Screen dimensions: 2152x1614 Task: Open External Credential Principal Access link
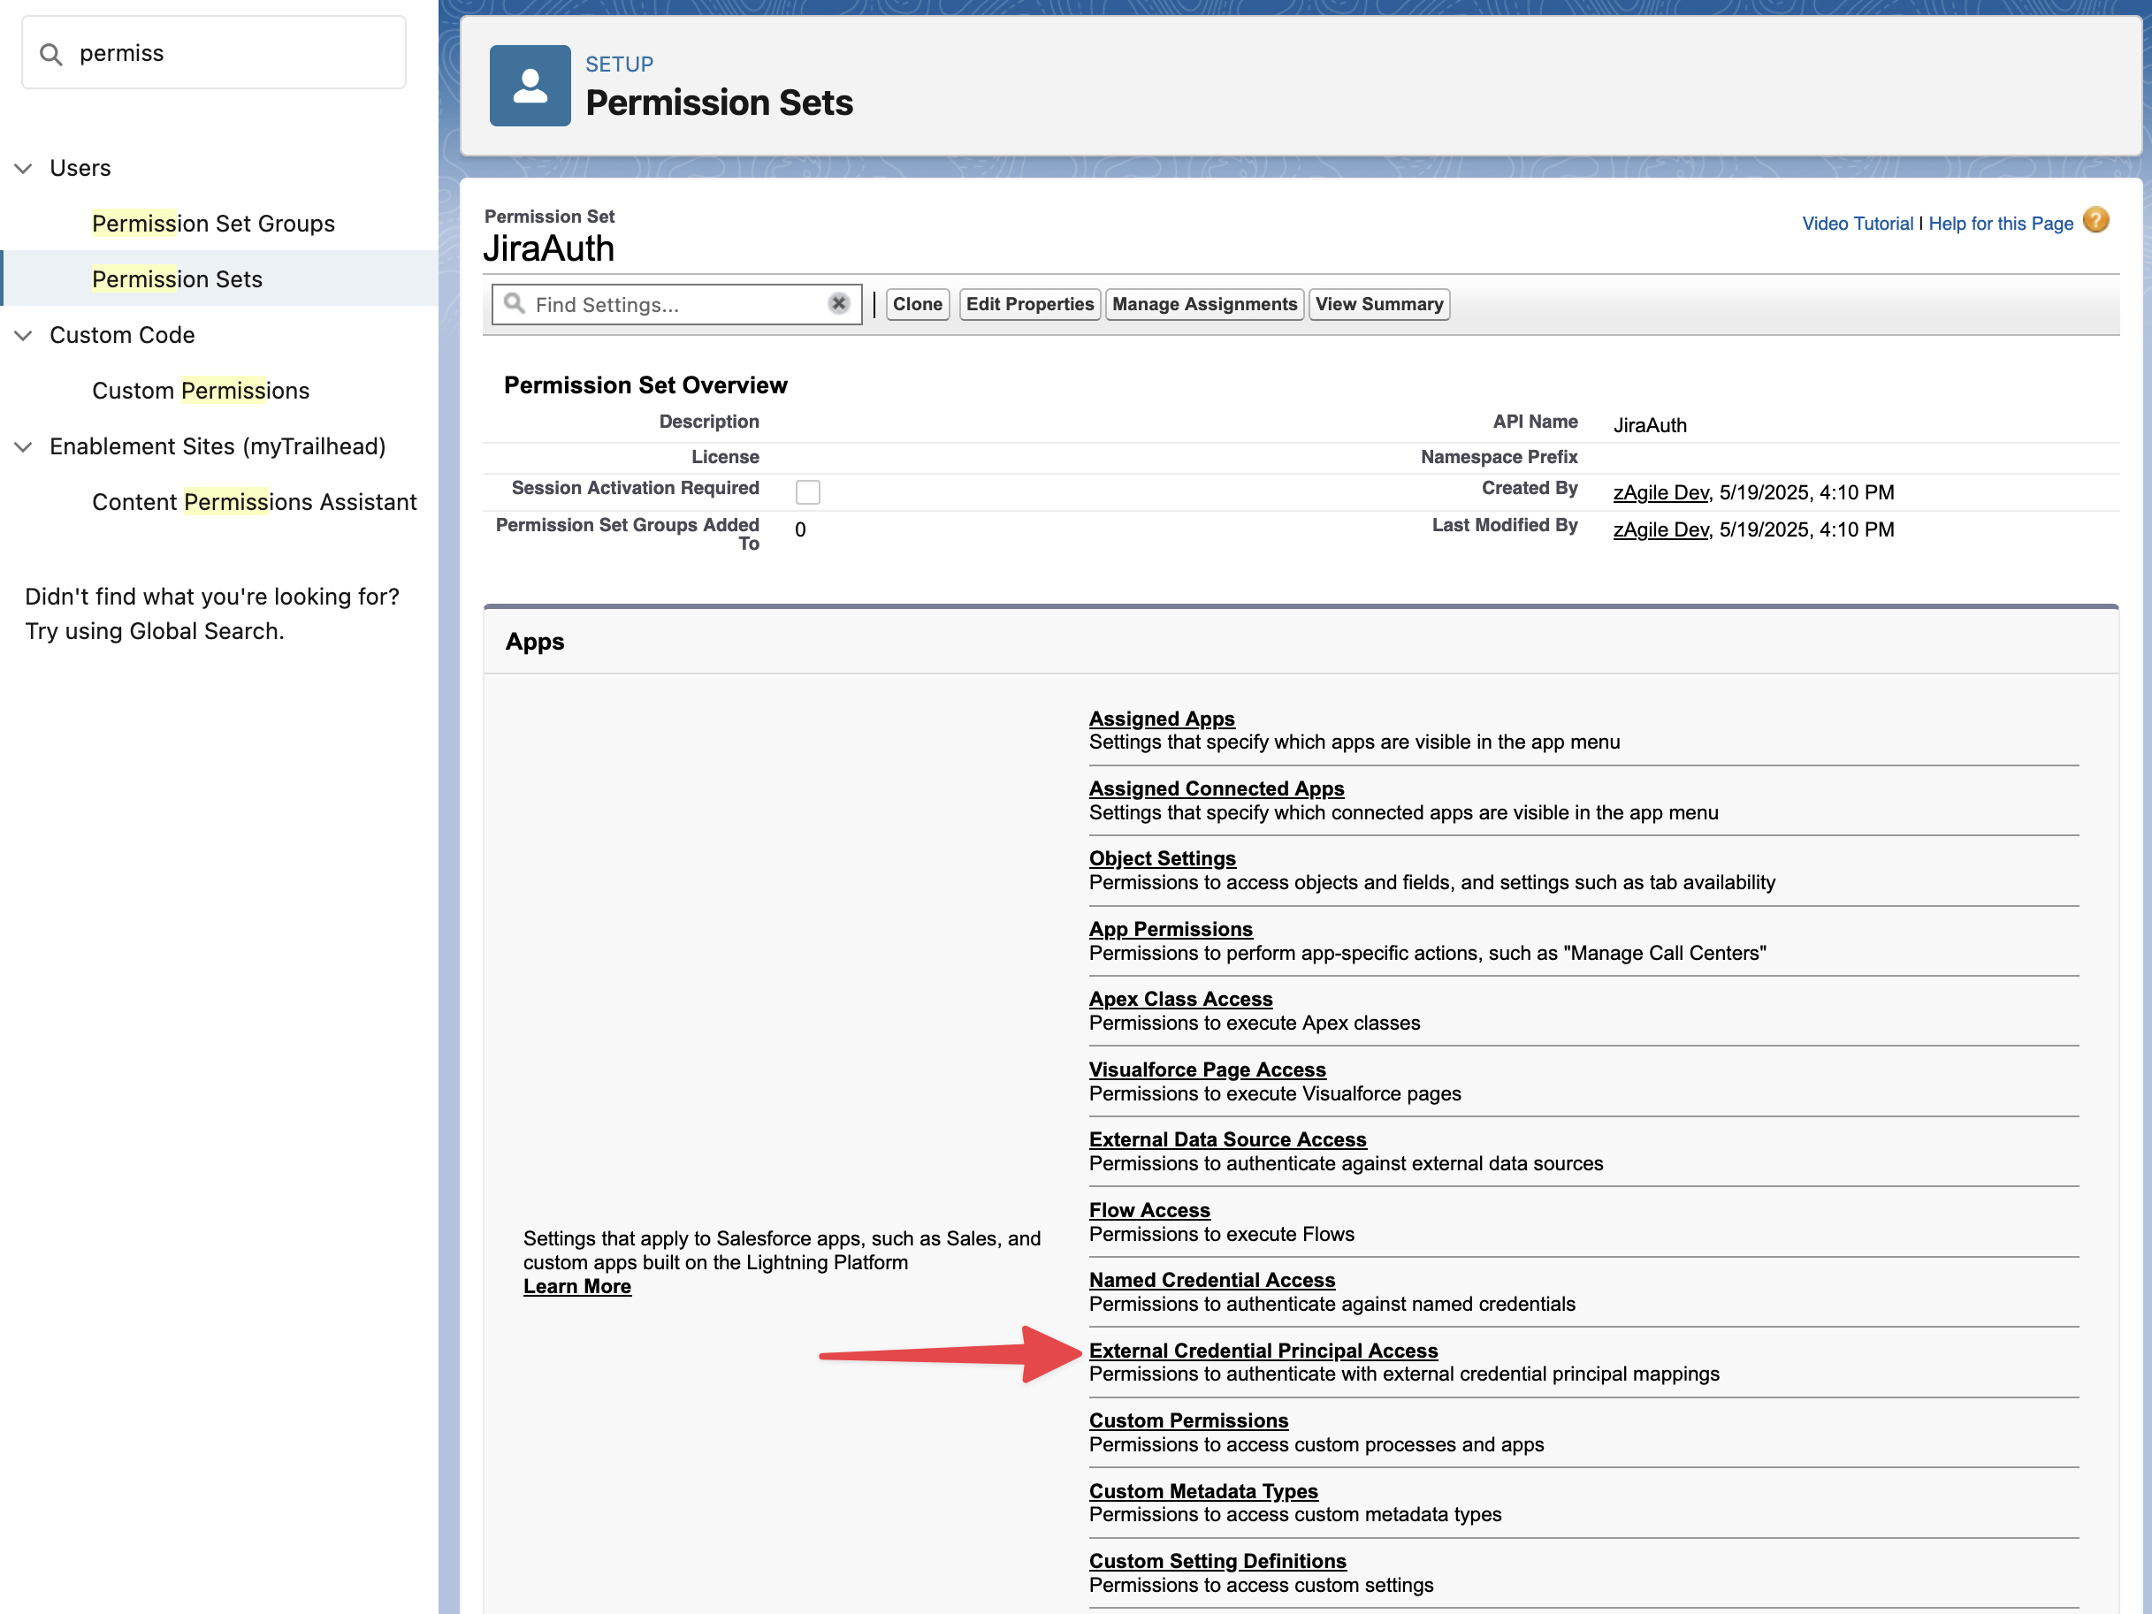[x=1263, y=1351]
